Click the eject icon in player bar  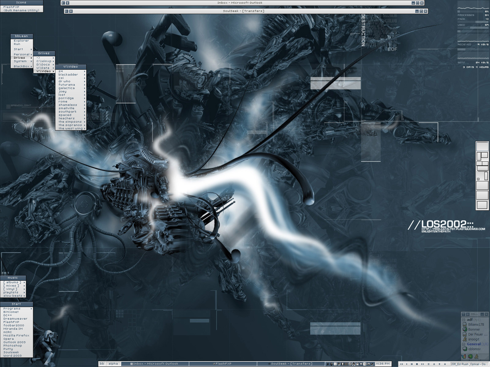(x=434, y=364)
